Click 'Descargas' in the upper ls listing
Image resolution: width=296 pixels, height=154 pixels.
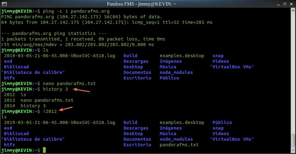click(x=136, y=61)
